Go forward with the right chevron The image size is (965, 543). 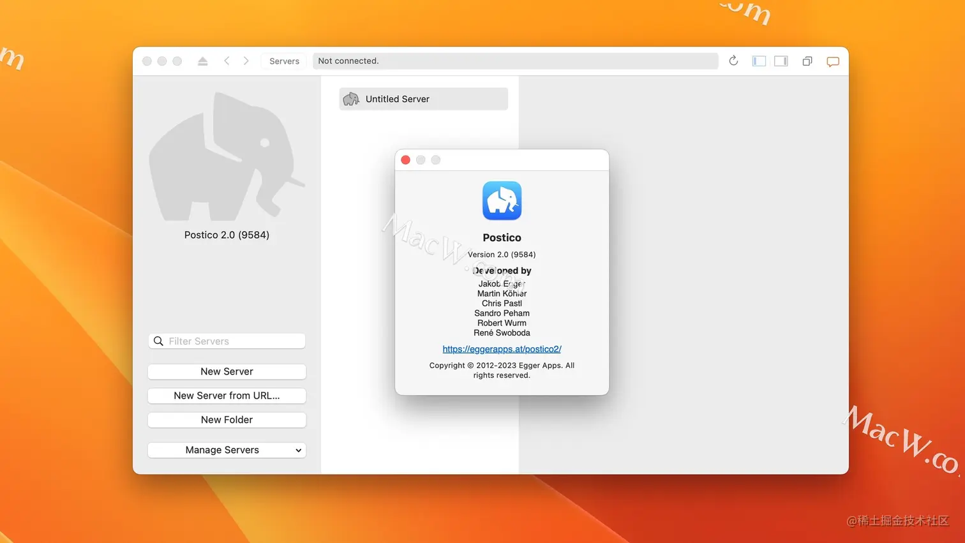coord(246,61)
